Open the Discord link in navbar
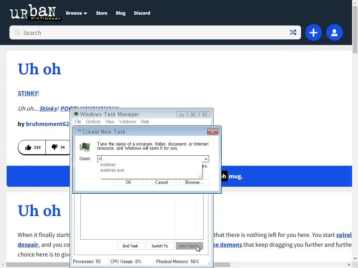Screen dimensions: 358x268 (142, 13)
